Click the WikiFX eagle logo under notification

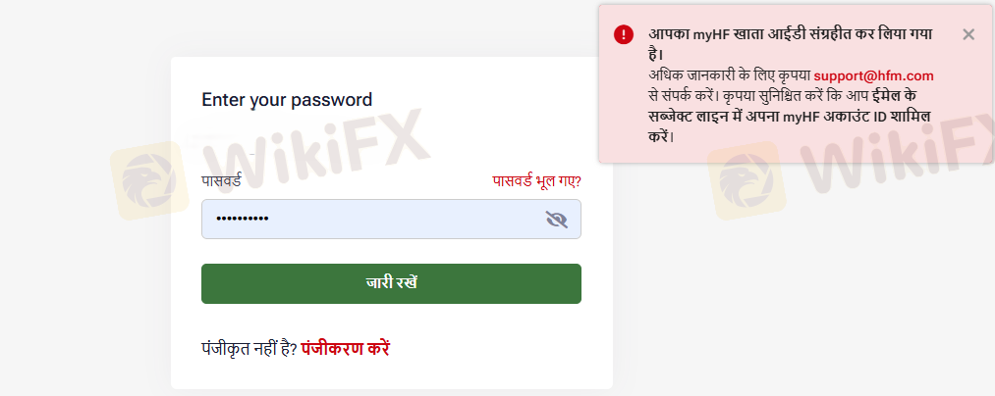click(x=746, y=180)
